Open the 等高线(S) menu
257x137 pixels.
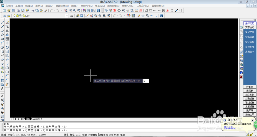click(x=100, y=6)
